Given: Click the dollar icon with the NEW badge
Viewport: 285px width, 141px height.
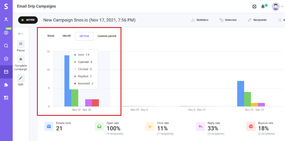Looking at the screenshot, I should [6, 33].
